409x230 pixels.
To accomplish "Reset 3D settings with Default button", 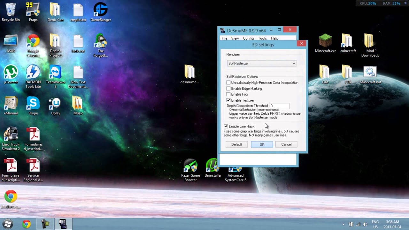I will click(x=236, y=144).
